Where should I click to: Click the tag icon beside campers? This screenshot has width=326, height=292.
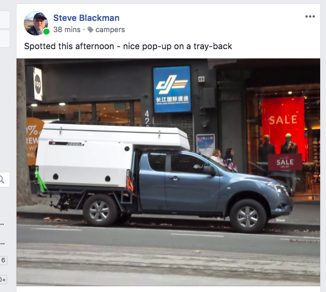tap(90, 30)
